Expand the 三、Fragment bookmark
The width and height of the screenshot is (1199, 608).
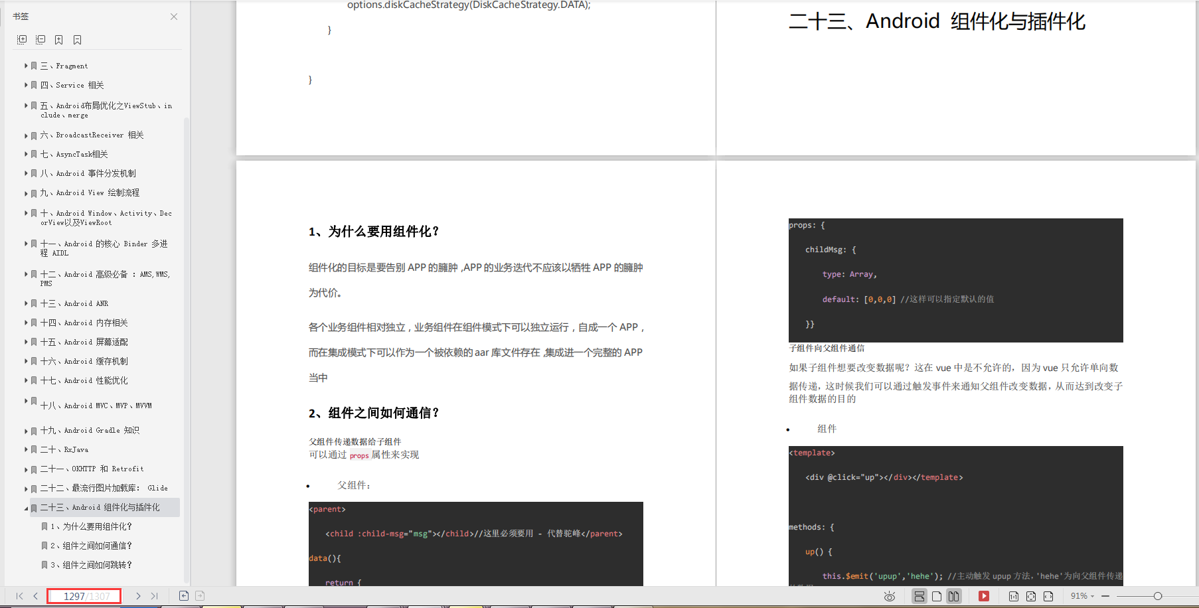point(26,66)
